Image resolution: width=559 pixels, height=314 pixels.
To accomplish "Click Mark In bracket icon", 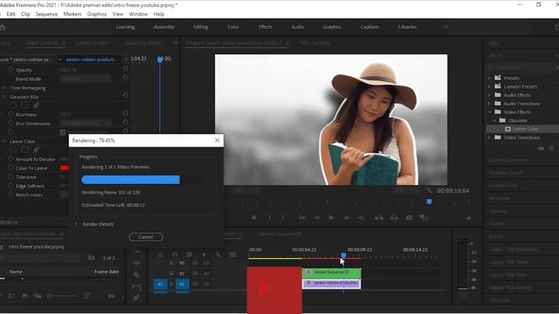I will [270, 217].
